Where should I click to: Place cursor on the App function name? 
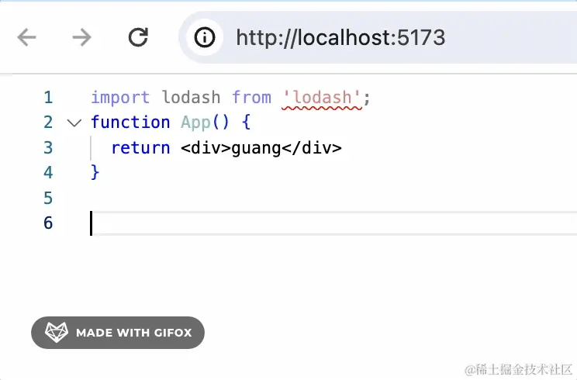(x=195, y=123)
